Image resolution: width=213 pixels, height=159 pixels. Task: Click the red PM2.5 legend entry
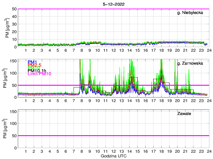(x=35, y=66)
